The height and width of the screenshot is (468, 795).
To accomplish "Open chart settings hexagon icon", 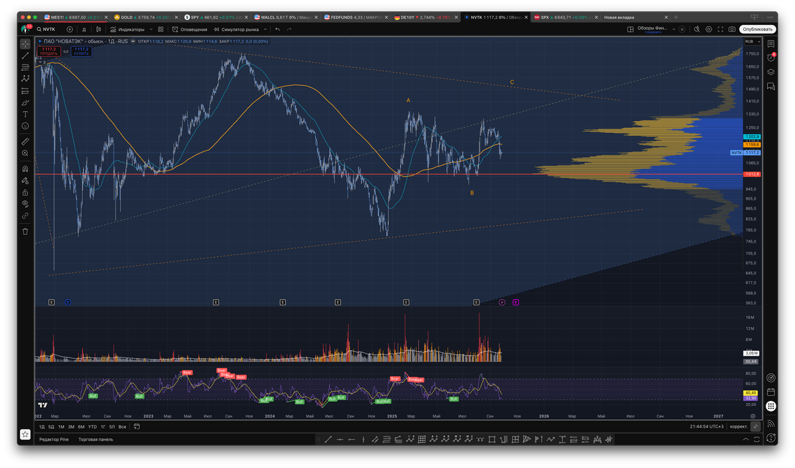I will (x=709, y=29).
